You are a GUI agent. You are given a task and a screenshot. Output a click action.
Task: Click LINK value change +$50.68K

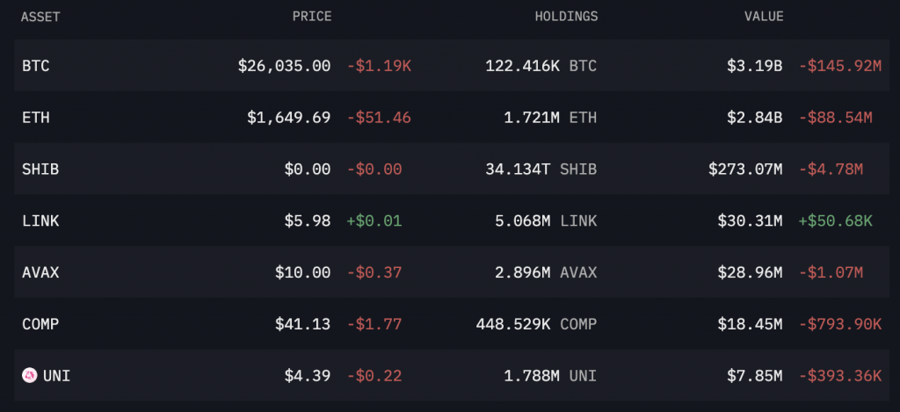[835, 220]
